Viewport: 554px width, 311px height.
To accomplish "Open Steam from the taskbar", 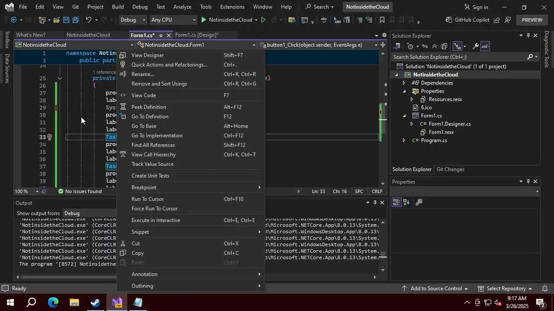I will click(x=95, y=302).
